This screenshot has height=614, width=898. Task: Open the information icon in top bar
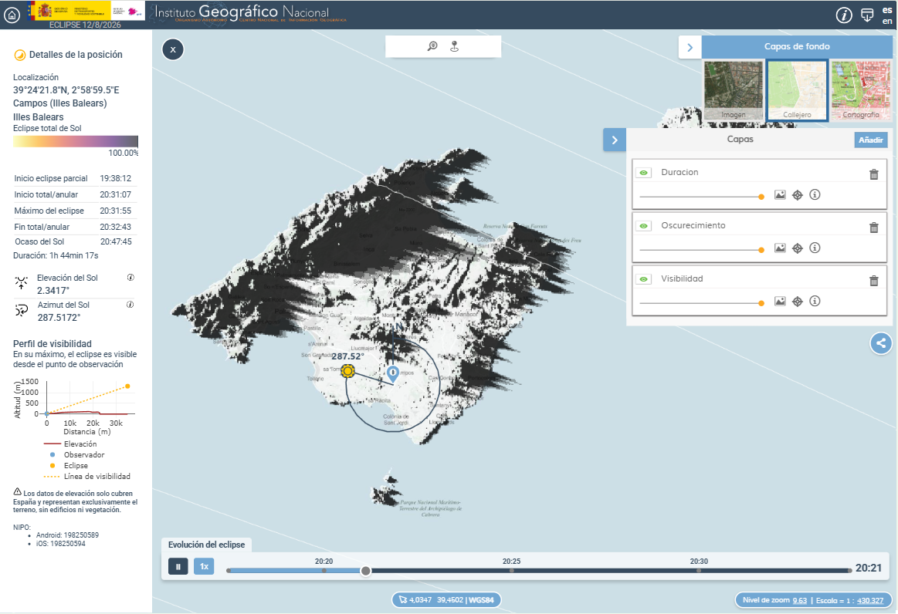click(844, 15)
